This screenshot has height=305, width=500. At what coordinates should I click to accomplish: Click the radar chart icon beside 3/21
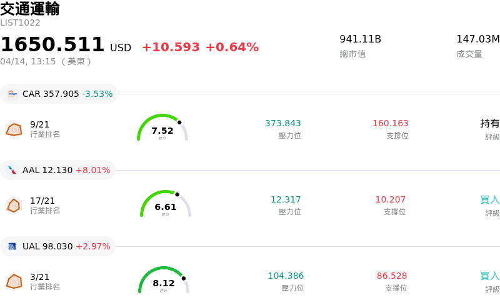point(14,281)
